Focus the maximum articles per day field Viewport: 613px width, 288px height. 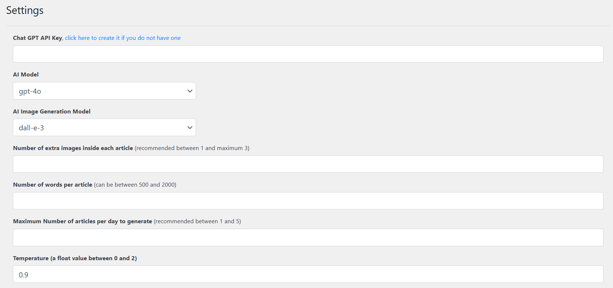click(x=308, y=237)
